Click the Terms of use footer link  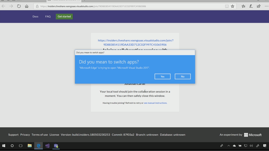(40, 135)
